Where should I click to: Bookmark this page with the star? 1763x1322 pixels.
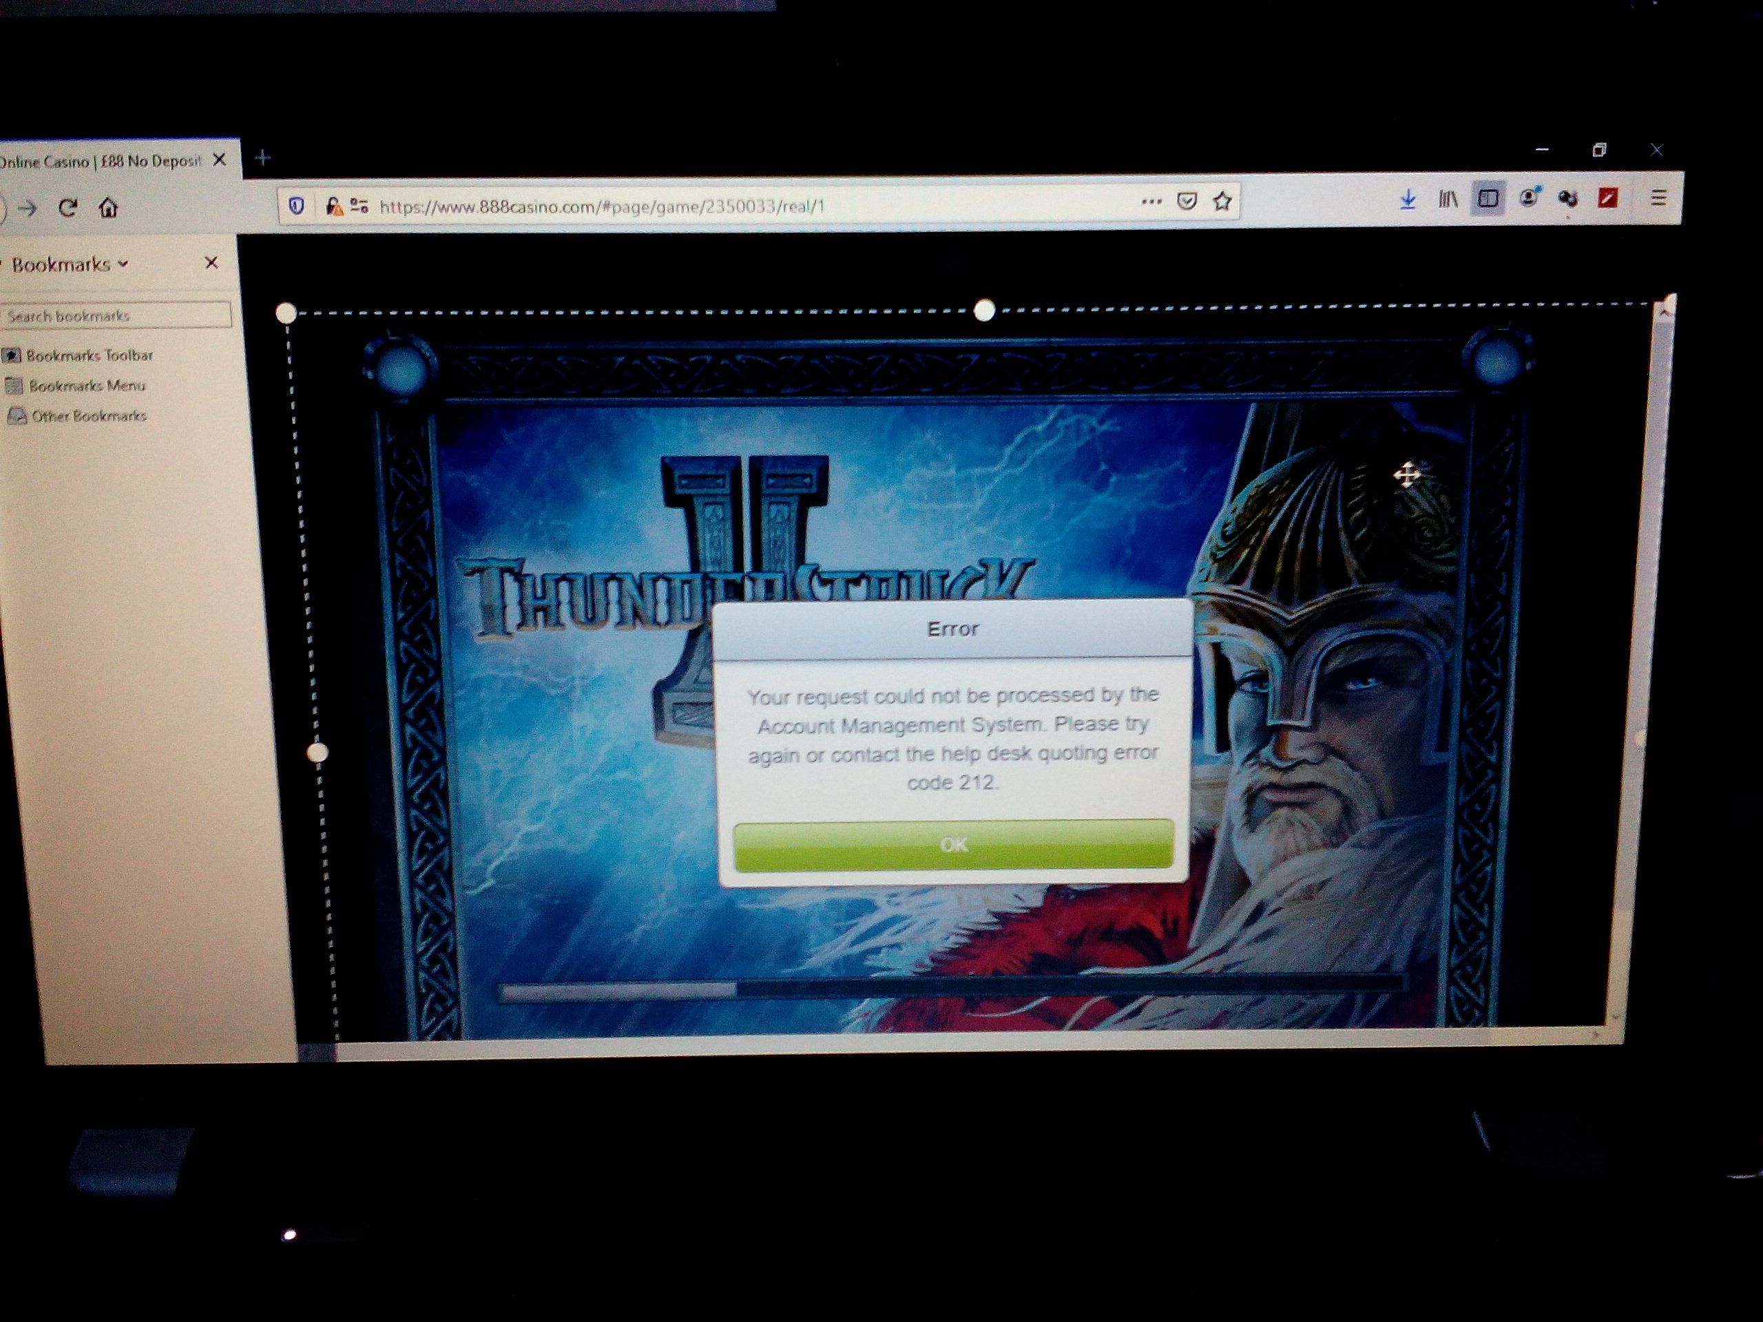[x=1222, y=201]
